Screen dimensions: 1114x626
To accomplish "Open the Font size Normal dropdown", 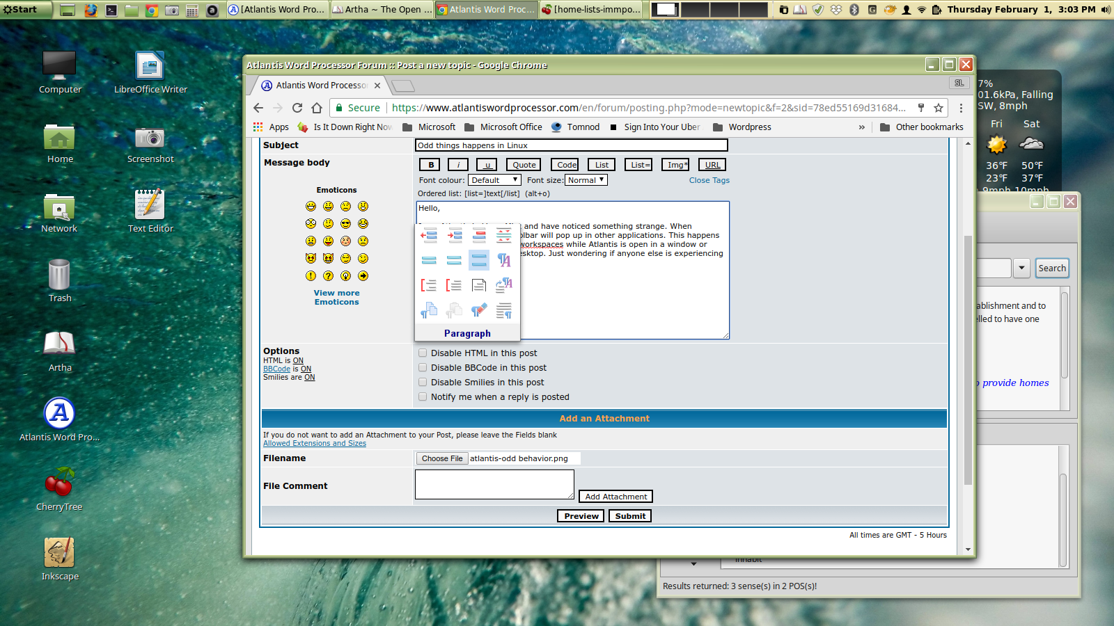I will click(x=586, y=180).
